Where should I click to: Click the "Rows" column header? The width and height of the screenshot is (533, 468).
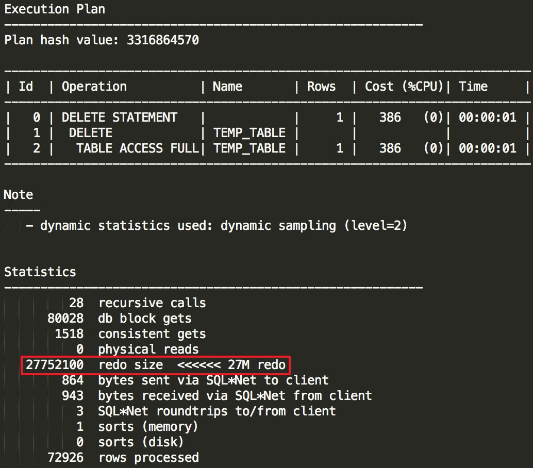tap(321, 86)
